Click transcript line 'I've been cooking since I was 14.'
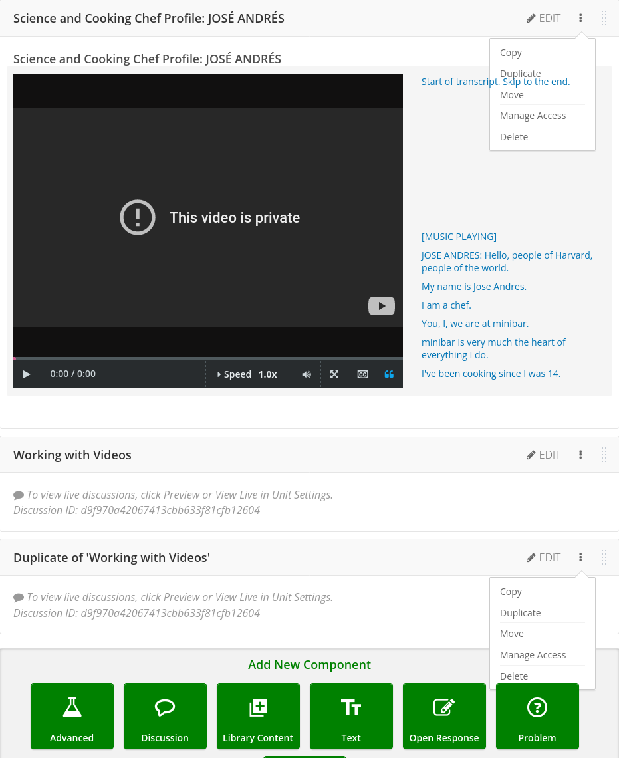 (491, 374)
